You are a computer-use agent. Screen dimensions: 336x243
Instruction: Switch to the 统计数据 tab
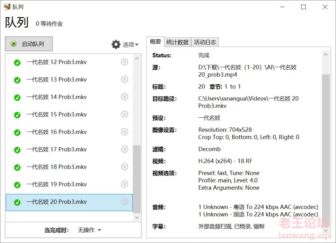177,42
